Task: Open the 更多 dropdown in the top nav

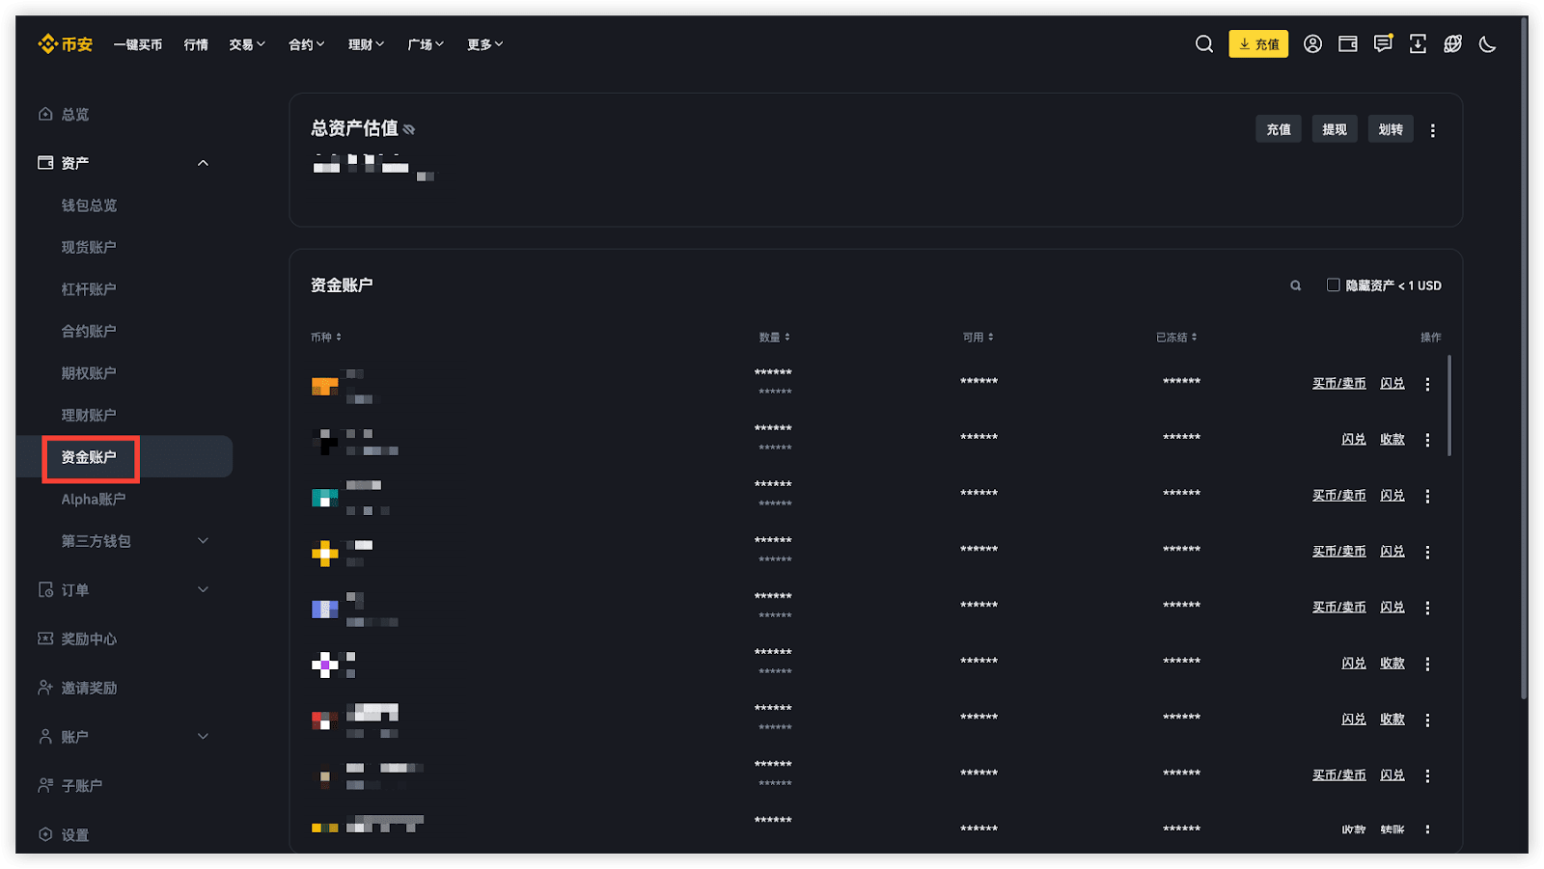Action: point(485,44)
